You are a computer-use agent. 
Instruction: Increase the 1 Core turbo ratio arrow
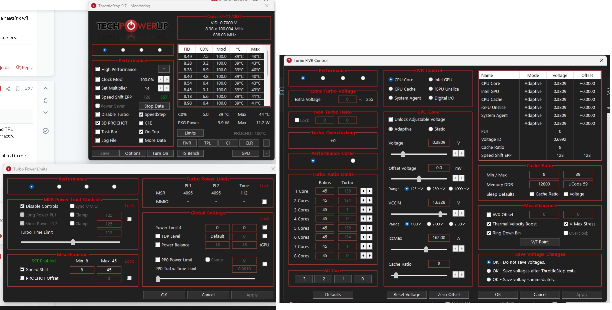coord(370,191)
